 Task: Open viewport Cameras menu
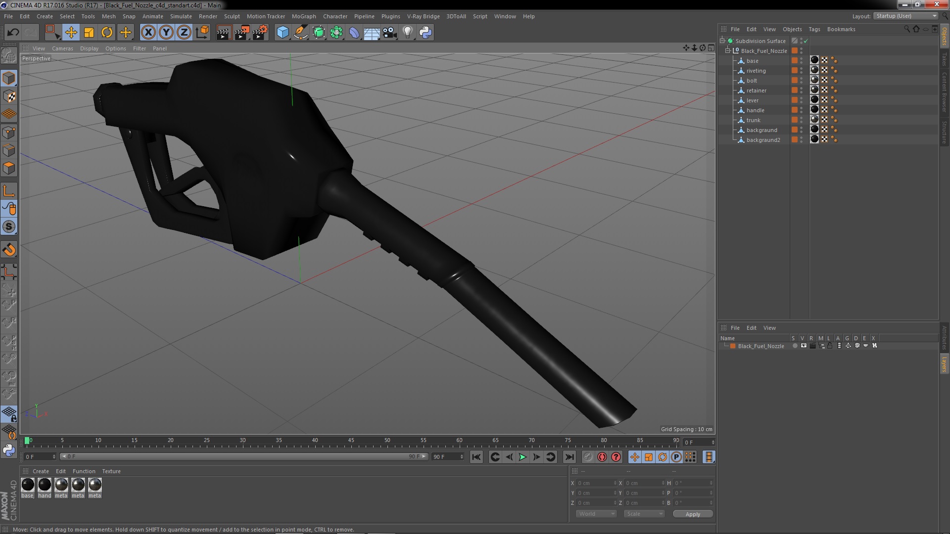(62, 48)
